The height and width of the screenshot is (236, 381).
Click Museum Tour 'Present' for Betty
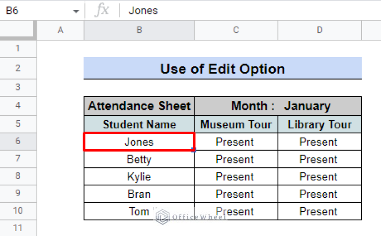(236, 159)
